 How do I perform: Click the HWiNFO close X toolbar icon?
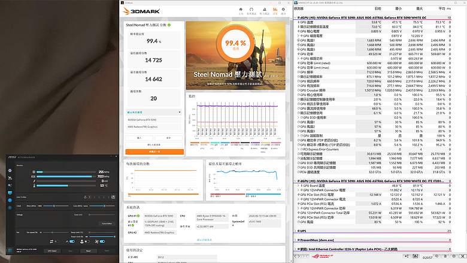[x=463, y=256]
